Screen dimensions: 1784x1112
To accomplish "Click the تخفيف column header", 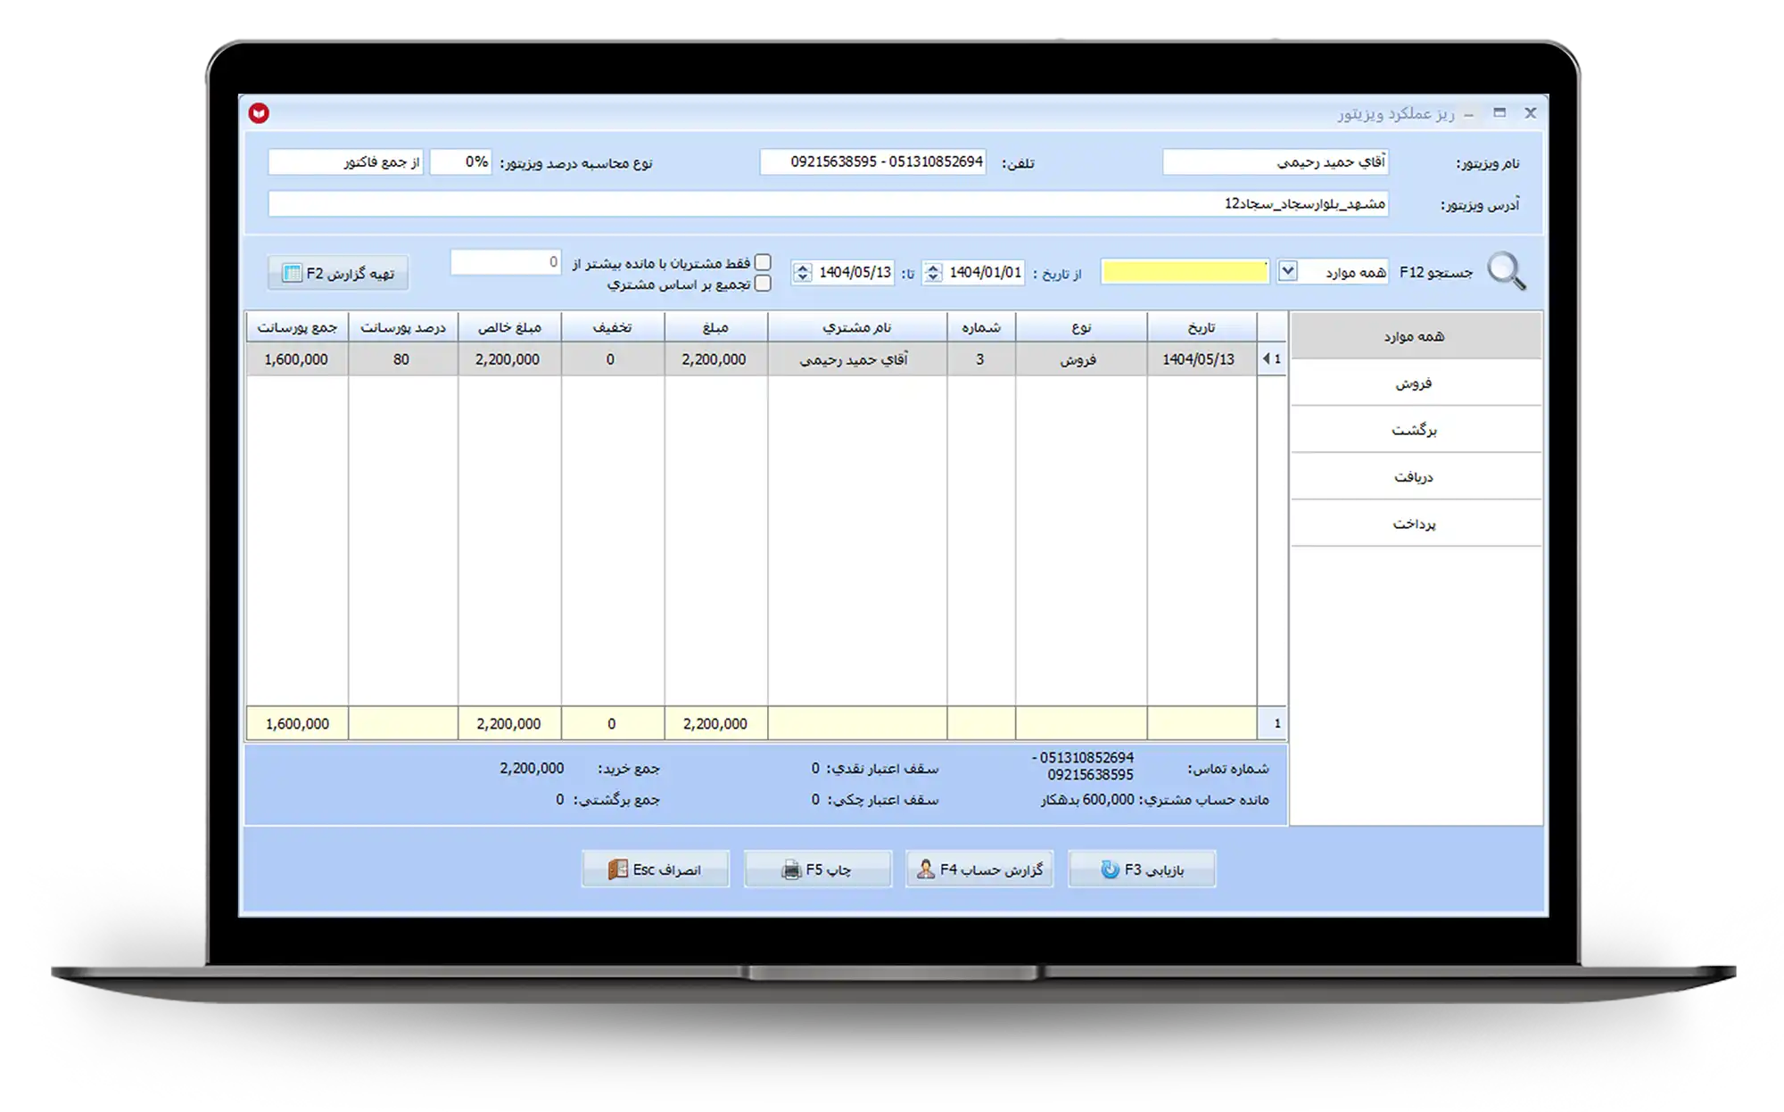I will (613, 327).
